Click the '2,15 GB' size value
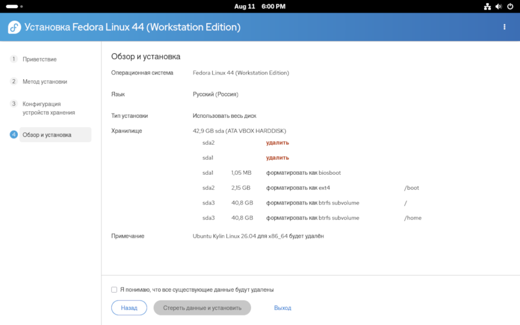Viewport: 520px width, 325px height. click(241, 188)
